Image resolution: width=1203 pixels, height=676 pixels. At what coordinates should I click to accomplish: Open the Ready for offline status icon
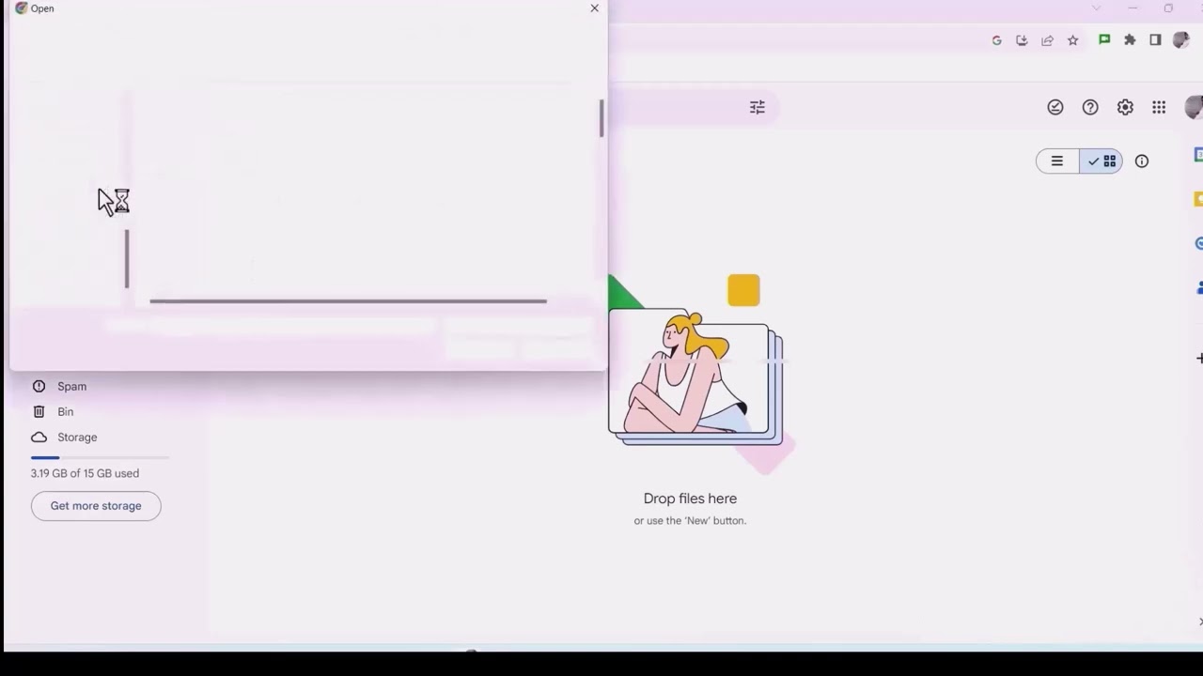1055,107
